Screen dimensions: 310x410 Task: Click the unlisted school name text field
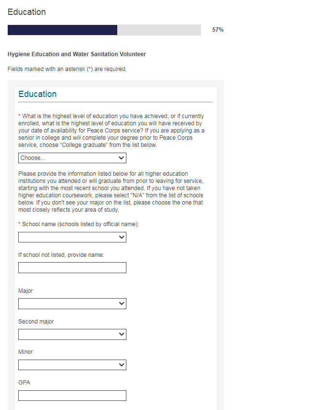[x=72, y=267]
